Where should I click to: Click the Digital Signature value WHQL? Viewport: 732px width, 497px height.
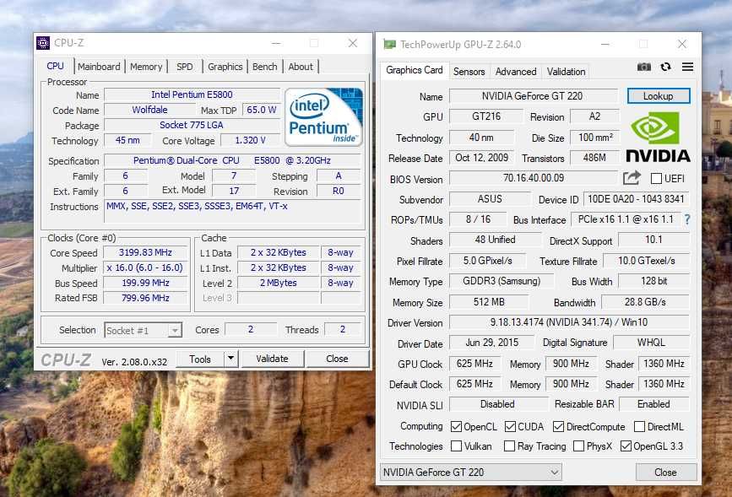651,343
